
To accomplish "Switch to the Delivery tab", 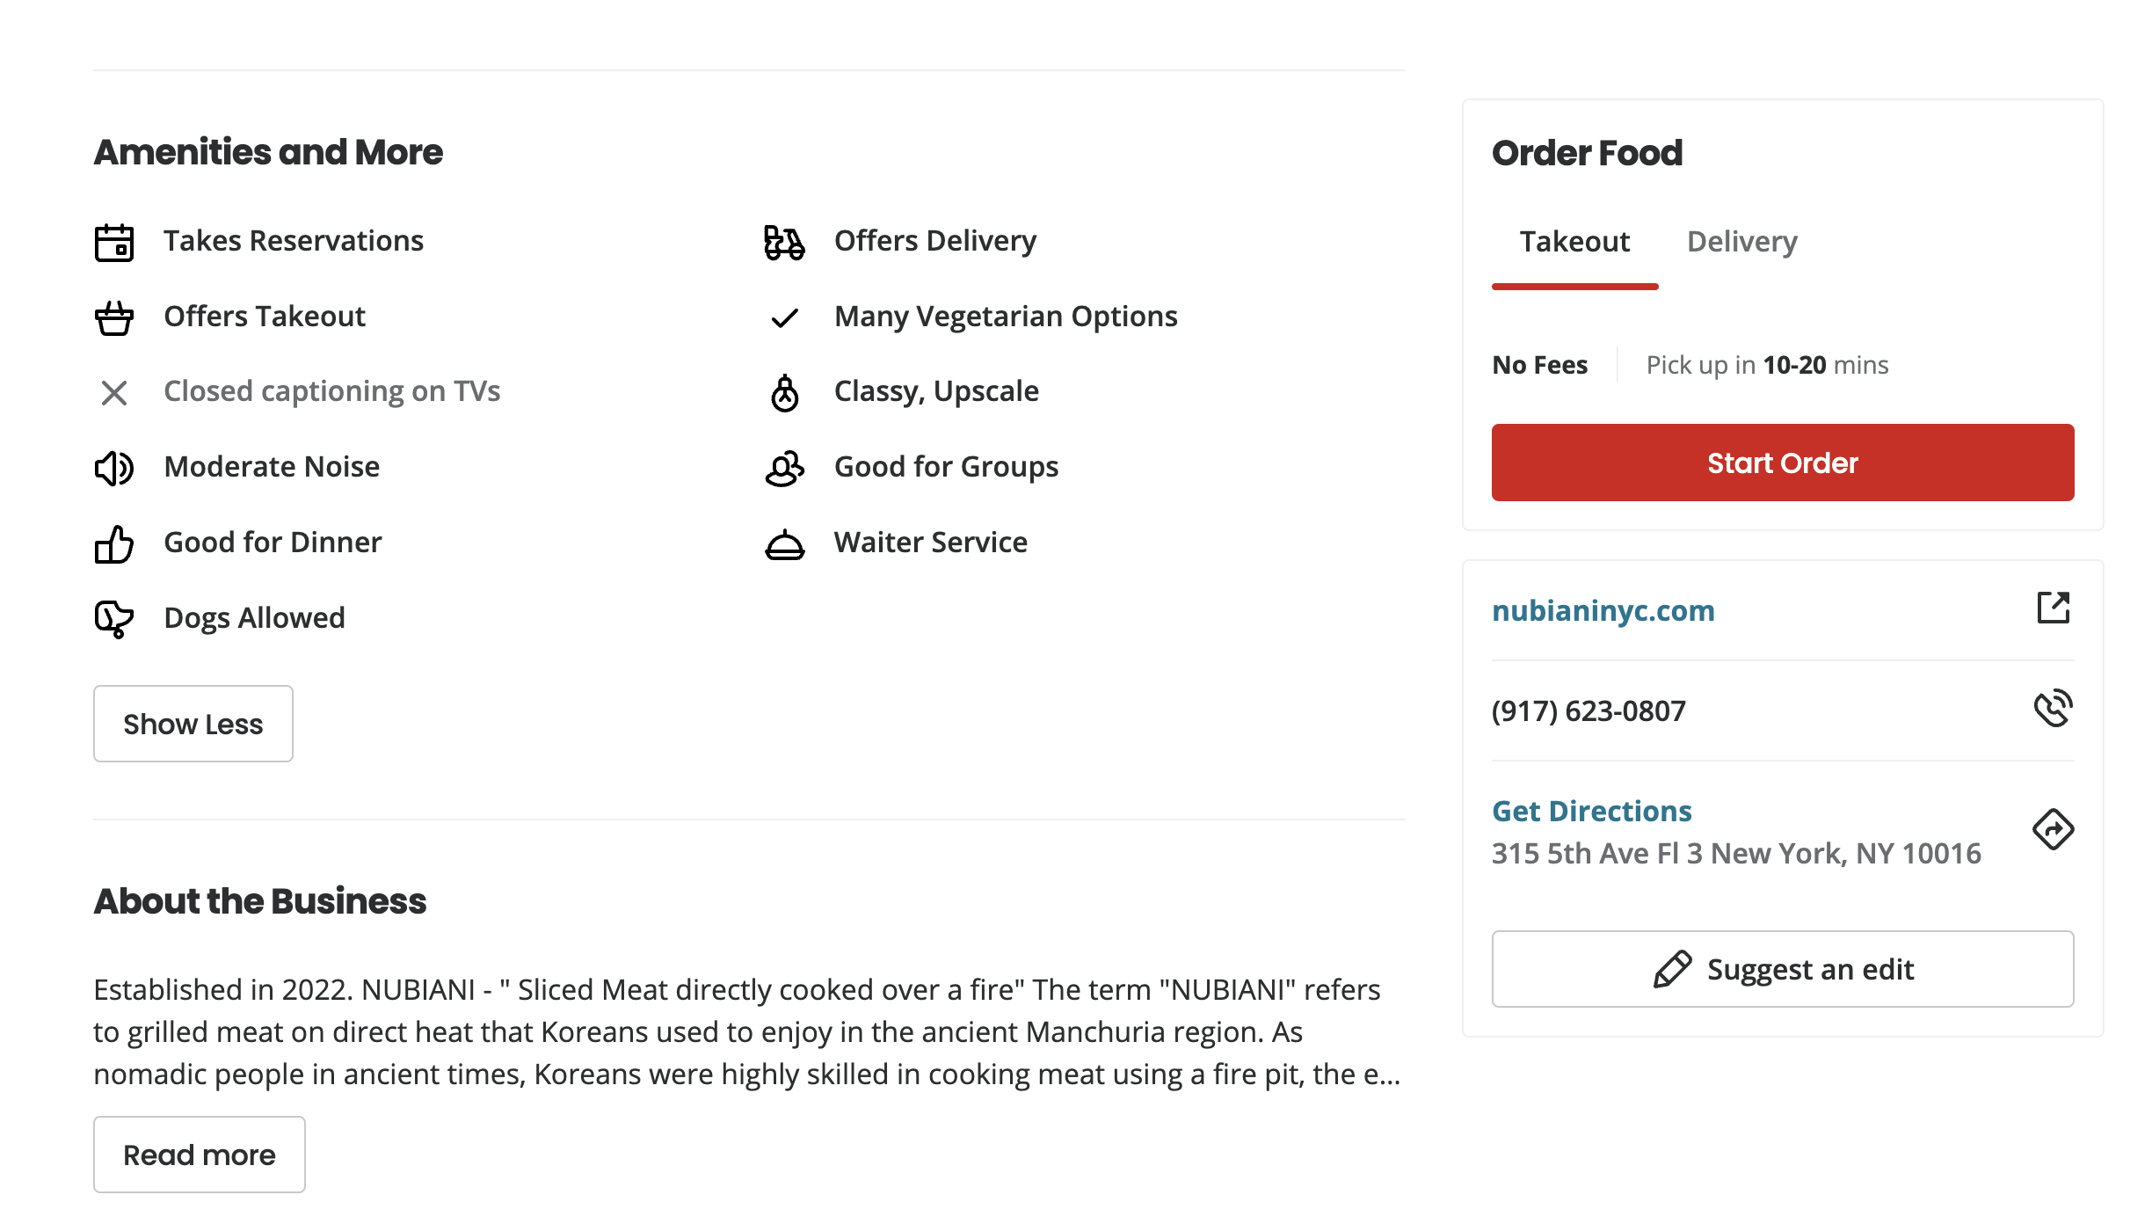I will 1741,242.
